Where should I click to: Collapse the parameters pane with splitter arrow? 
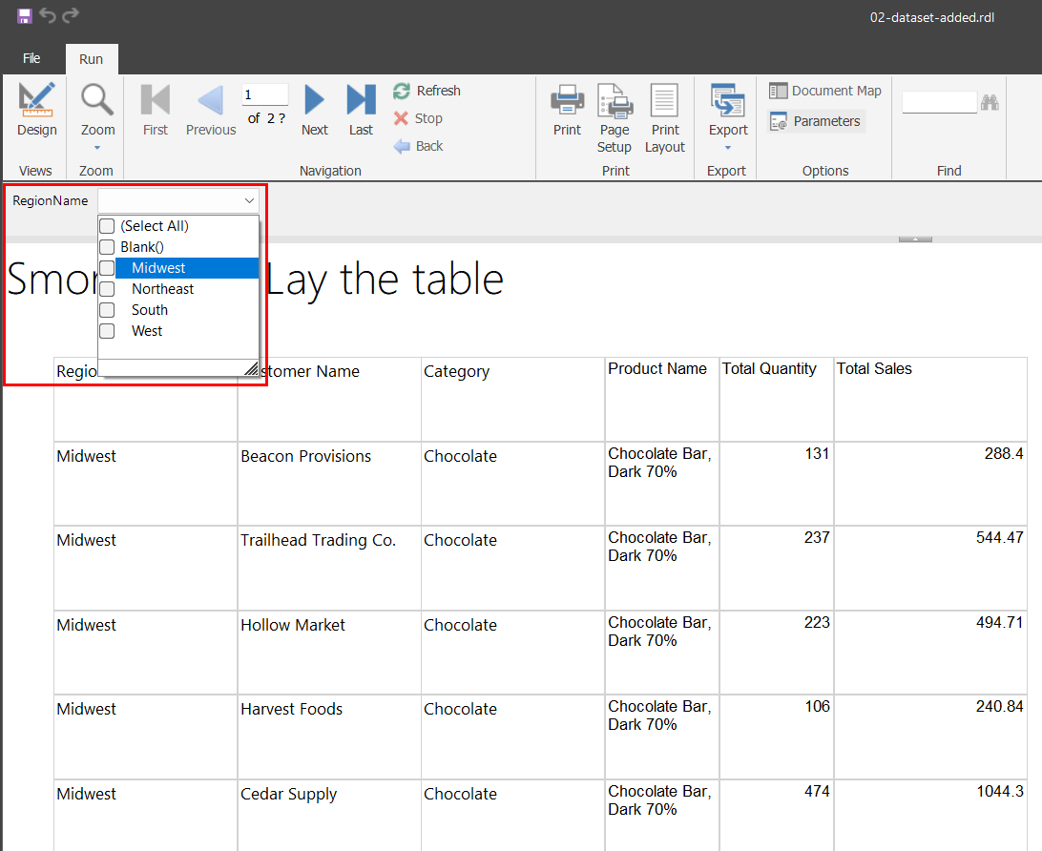915,239
